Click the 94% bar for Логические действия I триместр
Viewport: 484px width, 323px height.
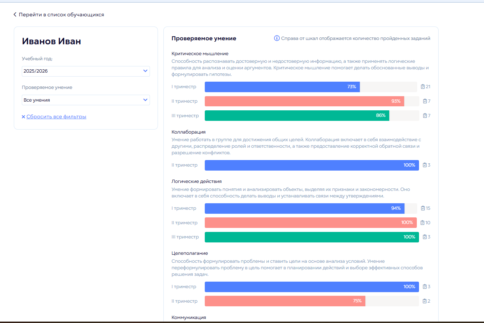305,208
